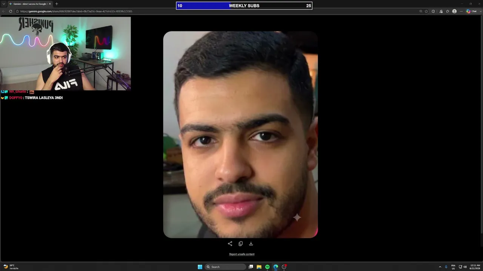Add this page to favorites
This screenshot has width=483, height=271.
click(x=426, y=11)
